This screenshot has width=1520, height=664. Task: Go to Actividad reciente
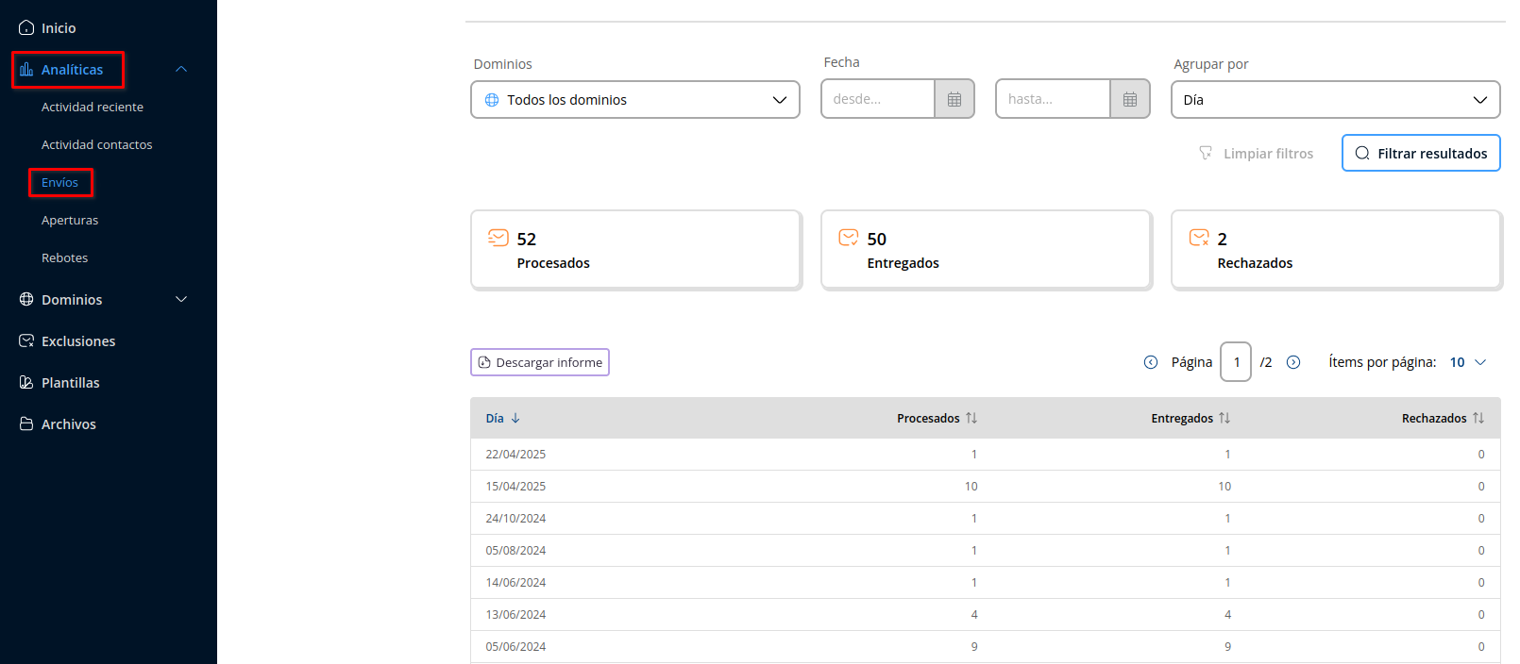point(93,108)
